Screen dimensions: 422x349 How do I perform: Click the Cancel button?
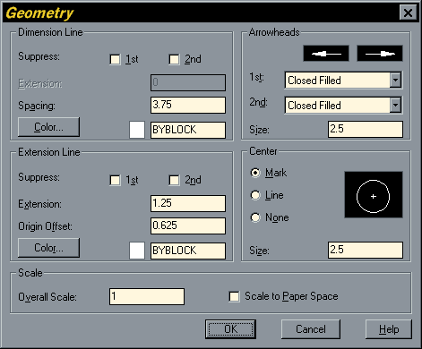click(x=311, y=329)
